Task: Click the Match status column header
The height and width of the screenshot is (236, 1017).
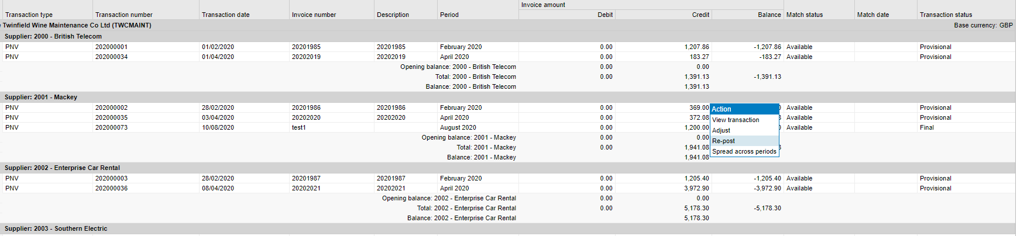Action: pos(804,15)
